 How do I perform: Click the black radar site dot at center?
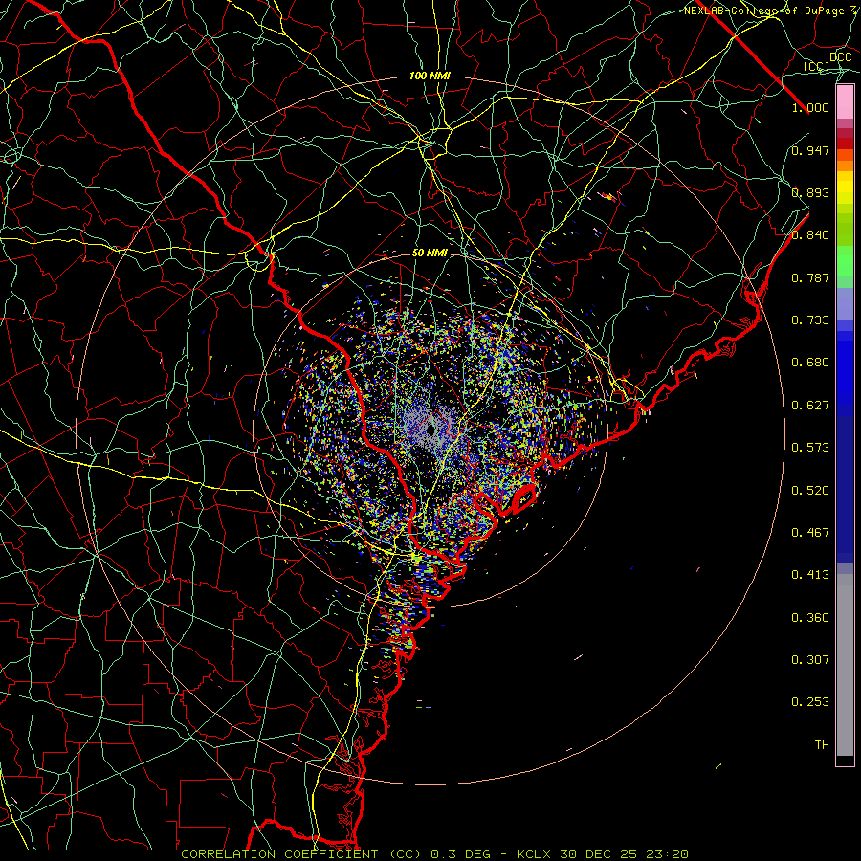point(431,429)
